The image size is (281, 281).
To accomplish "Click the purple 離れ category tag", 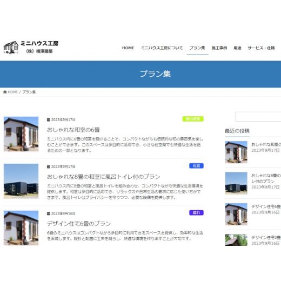I will coord(196,213).
